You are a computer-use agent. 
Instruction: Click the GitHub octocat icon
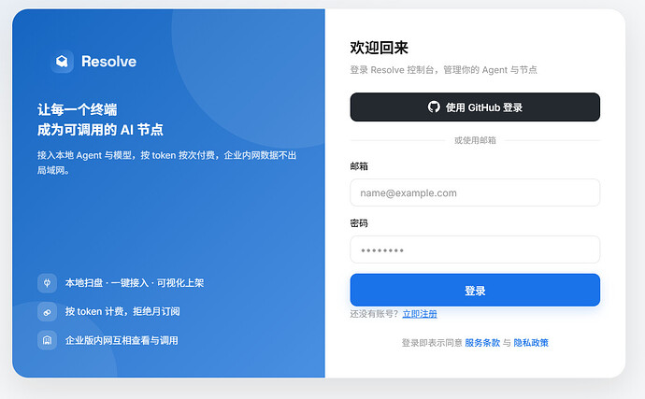pyautogui.click(x=434, y=107)
